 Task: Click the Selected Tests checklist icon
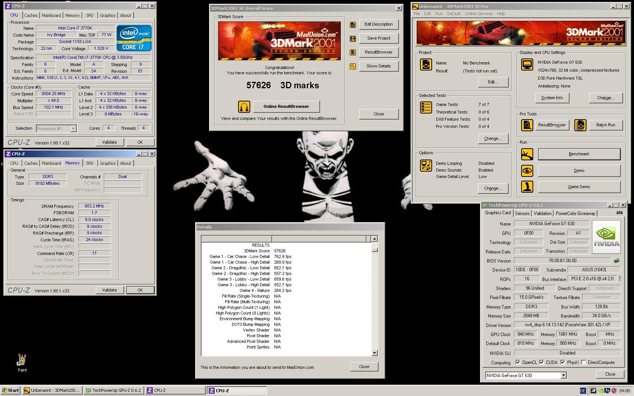point(426,107)
